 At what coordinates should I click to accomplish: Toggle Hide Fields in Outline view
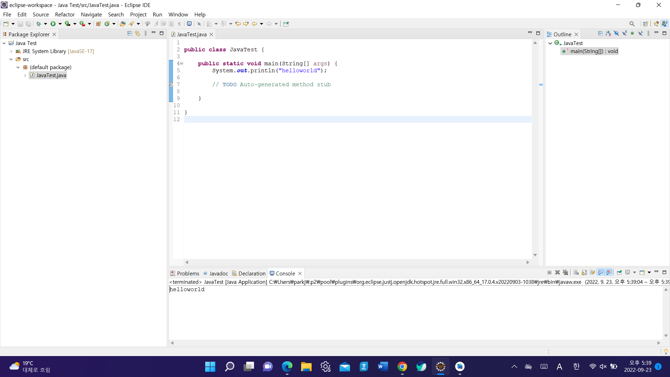point(616,34)
